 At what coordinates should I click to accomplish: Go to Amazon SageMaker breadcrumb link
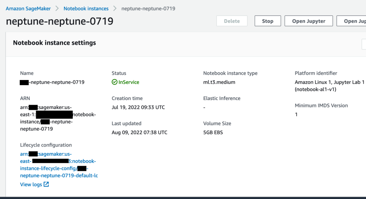[28, 8]
